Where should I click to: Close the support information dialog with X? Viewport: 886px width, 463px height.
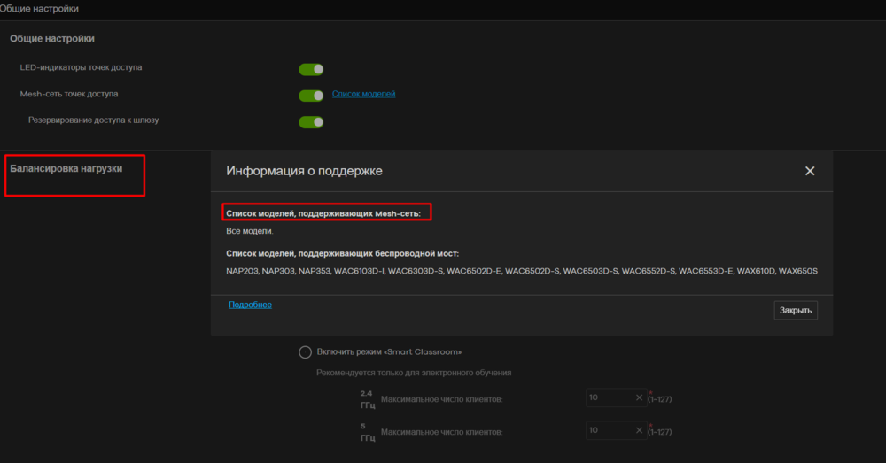tap(809, 171)
